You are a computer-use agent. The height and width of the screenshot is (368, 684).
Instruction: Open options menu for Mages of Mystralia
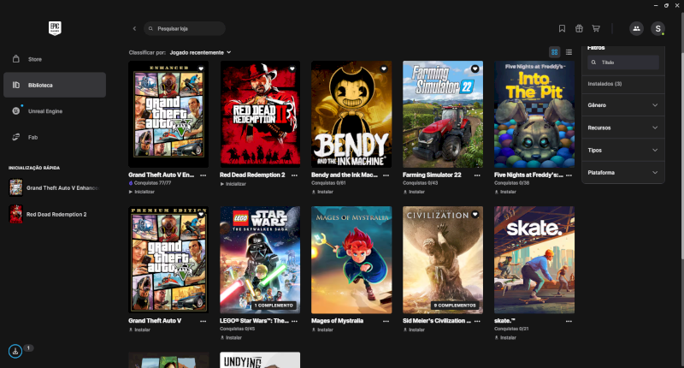[386, 321]
